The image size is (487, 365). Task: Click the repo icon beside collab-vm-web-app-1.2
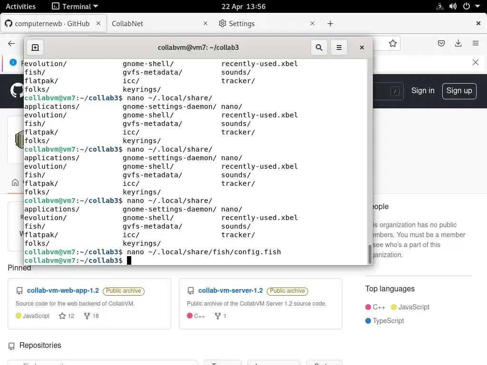19,291
